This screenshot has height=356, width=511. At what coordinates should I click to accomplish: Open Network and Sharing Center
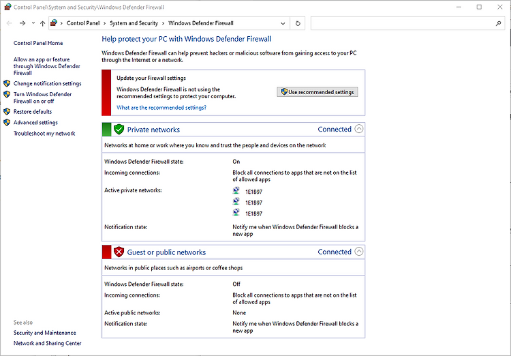click(x=47, y=343)
